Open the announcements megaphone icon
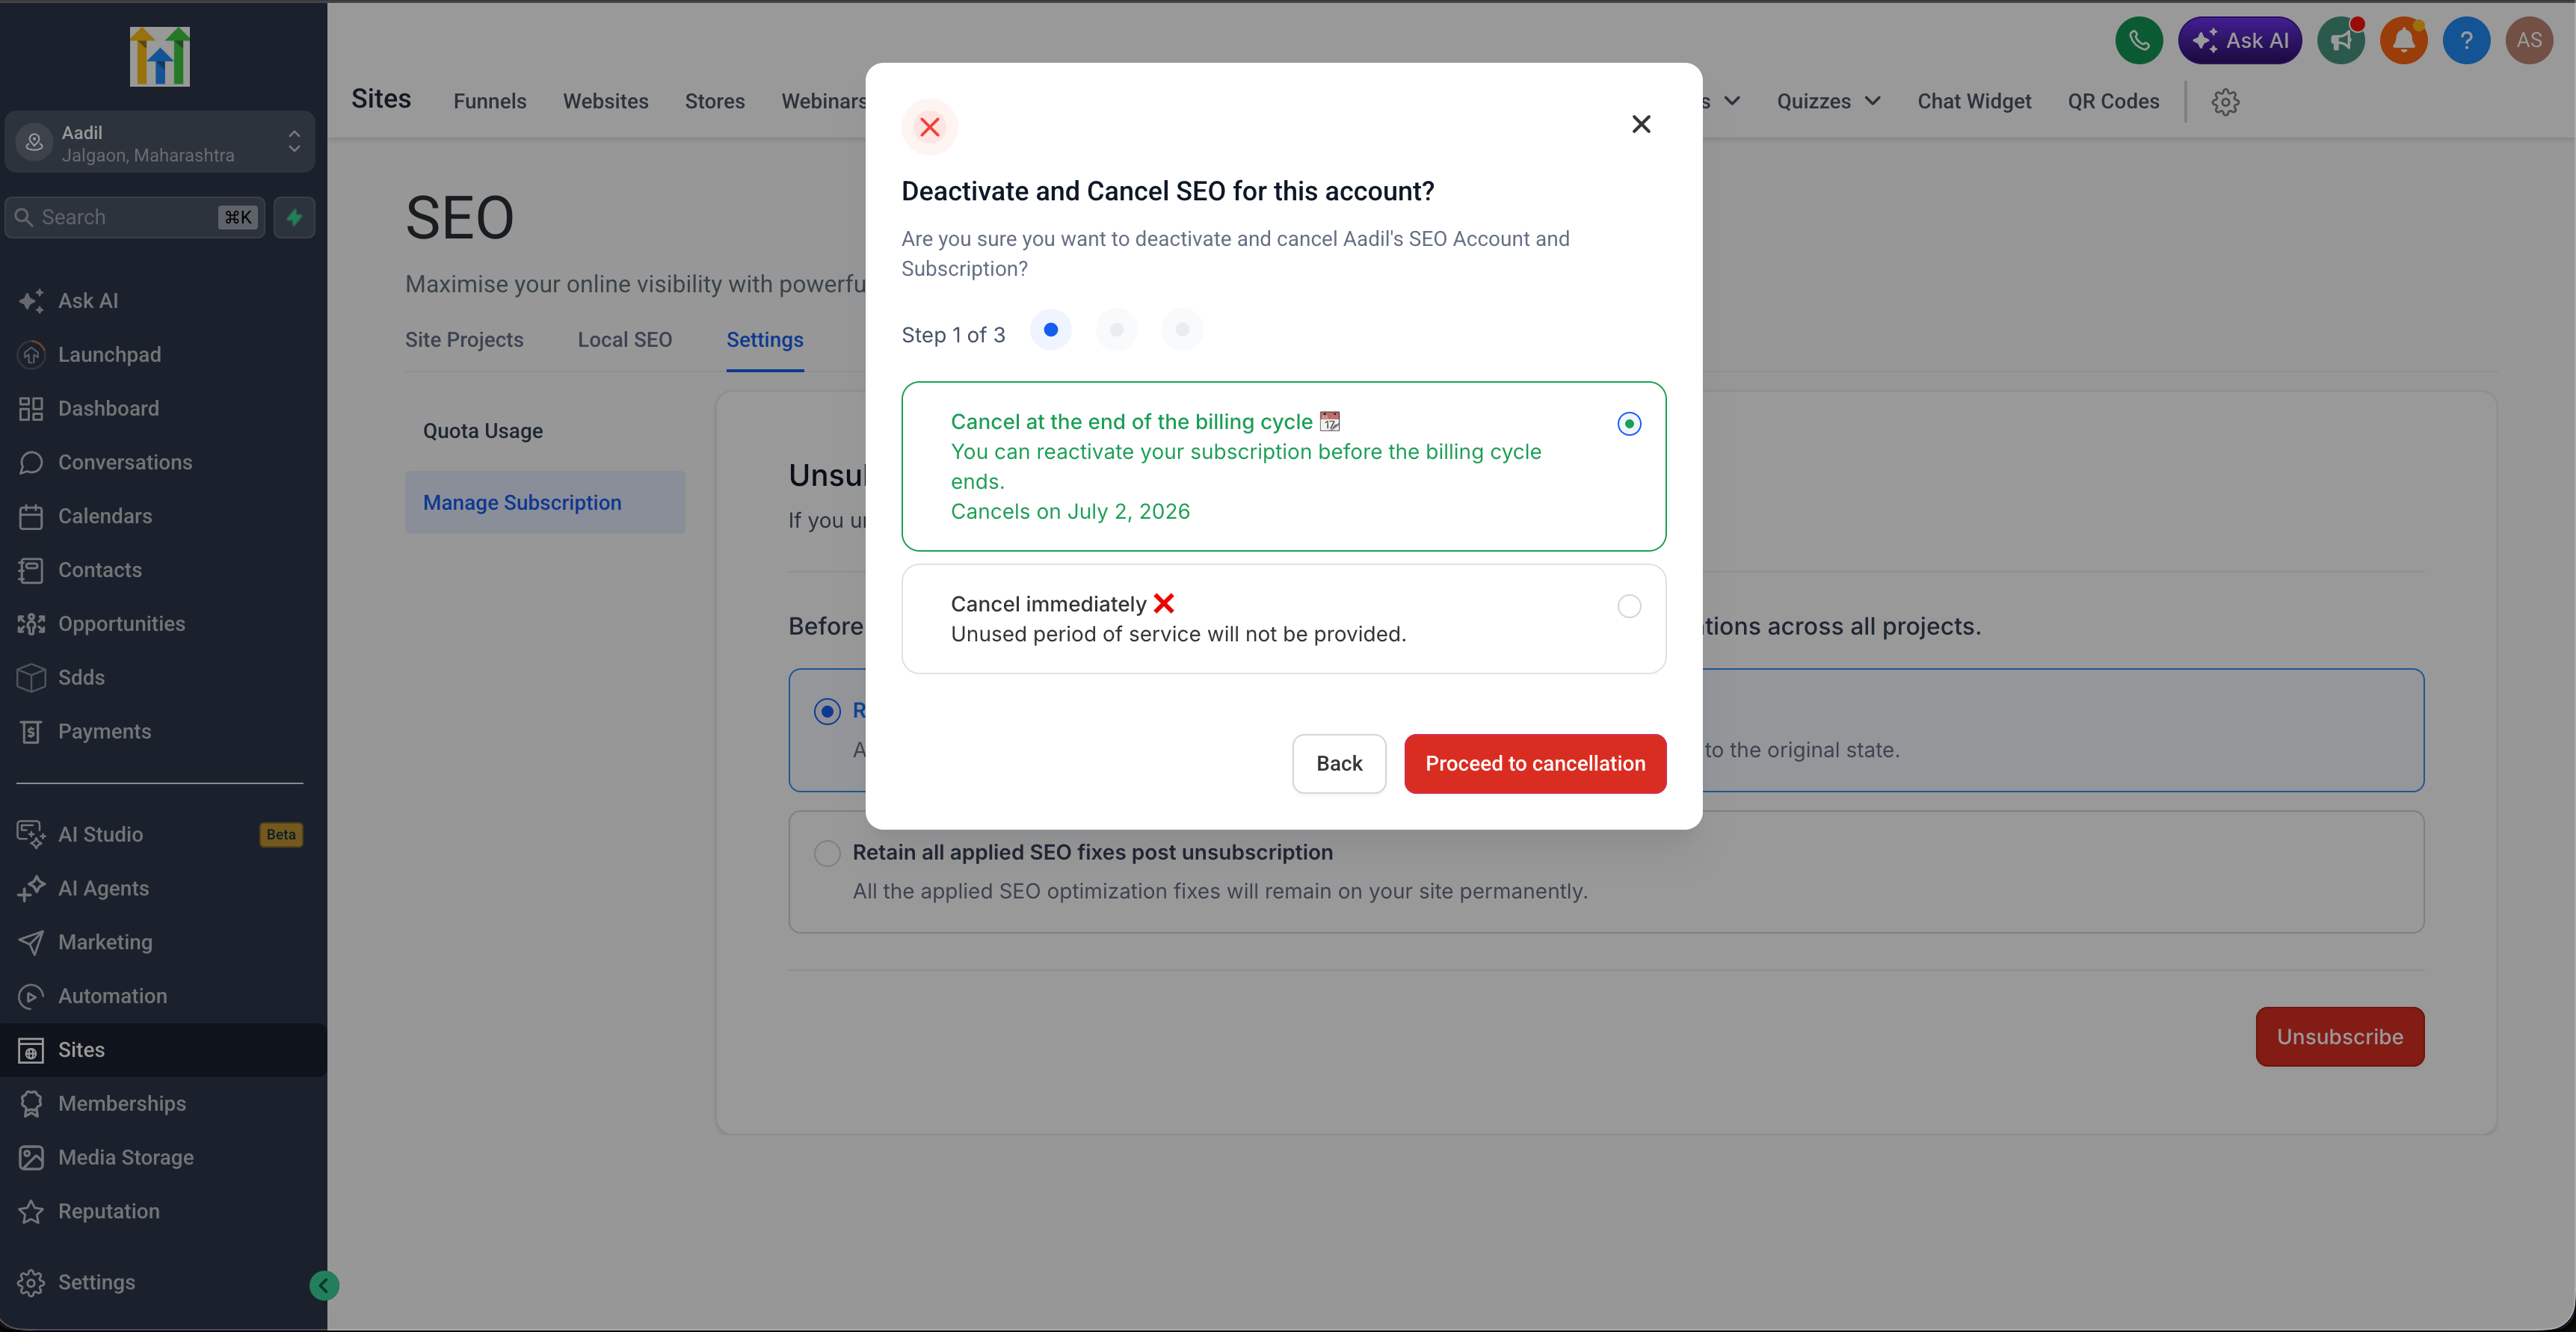Screen dimensions: 2576x1332 click(2341, 41)
